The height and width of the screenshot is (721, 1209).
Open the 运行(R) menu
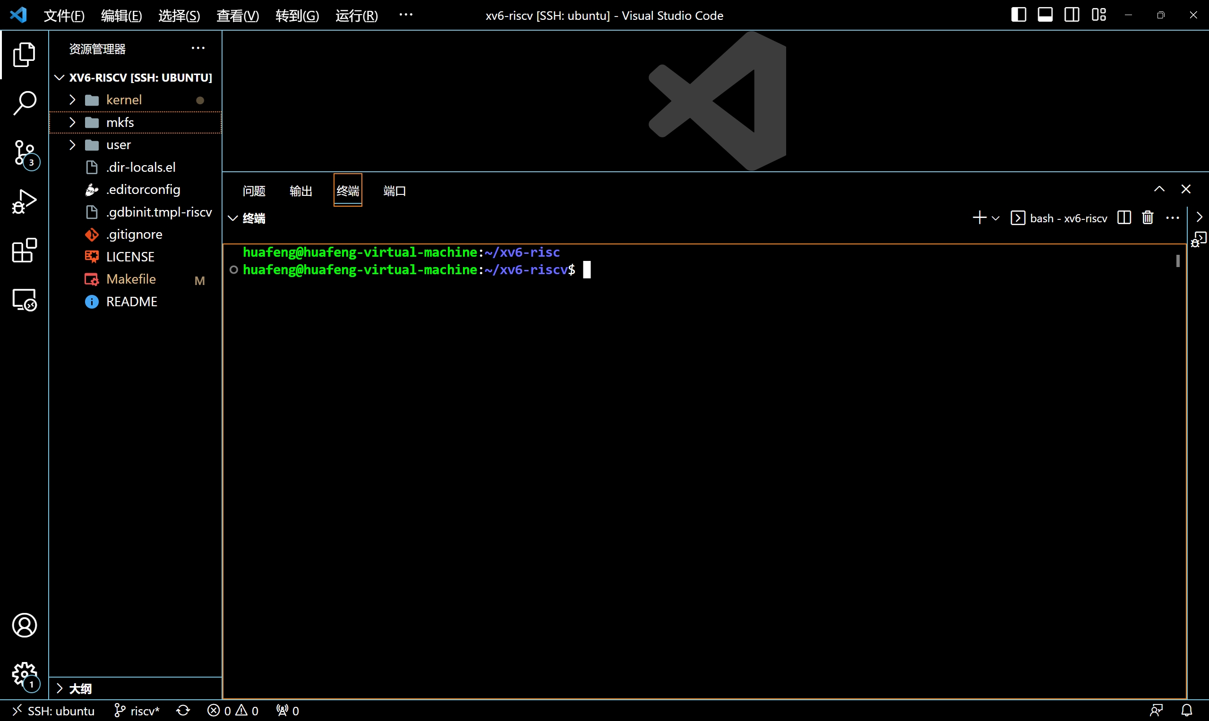pyautogui.click(x=357, y=16)
